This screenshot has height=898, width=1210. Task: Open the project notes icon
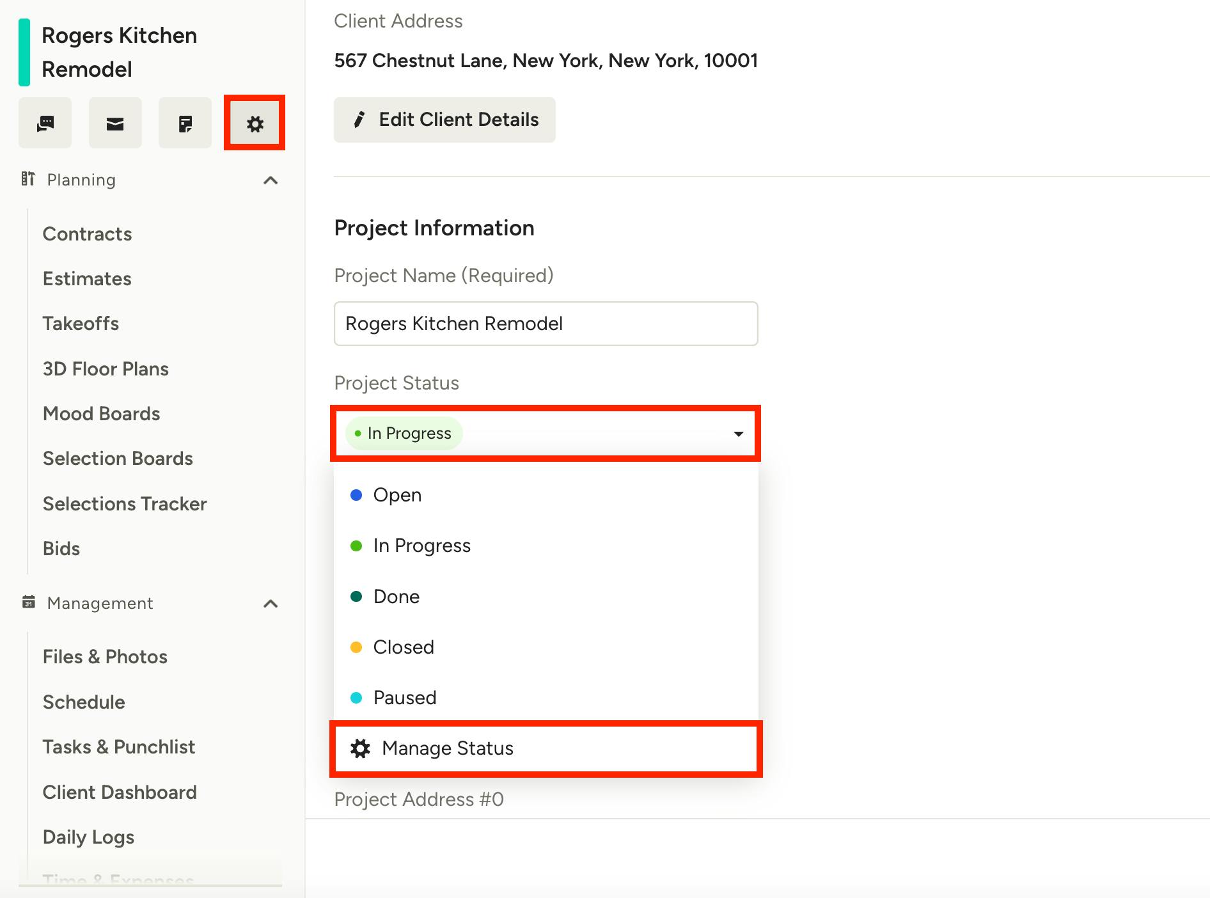coord(185,123)
